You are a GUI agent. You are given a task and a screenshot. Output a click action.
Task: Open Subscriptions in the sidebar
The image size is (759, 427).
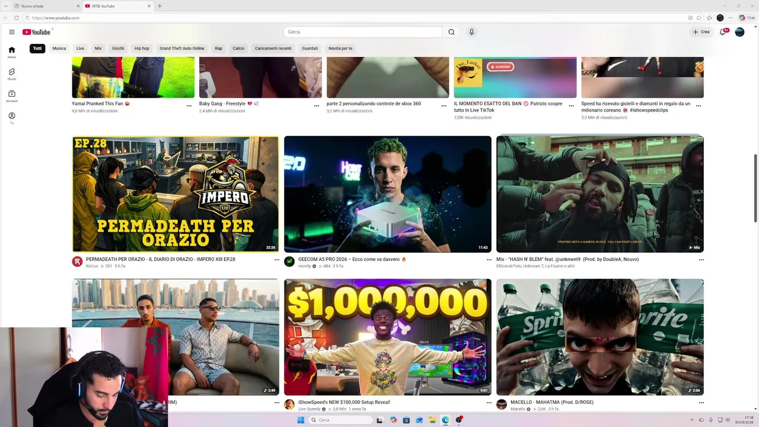tap(11, 96)
